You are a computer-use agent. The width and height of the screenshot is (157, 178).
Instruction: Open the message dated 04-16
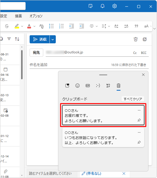[10, 75]
